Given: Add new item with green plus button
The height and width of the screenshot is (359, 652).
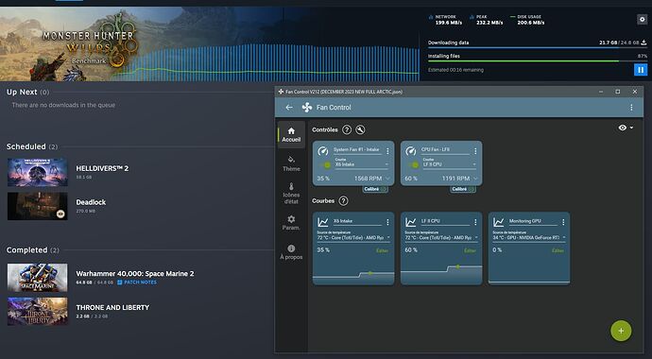Looking at the screenshot, I should click(x=621, y=331).
